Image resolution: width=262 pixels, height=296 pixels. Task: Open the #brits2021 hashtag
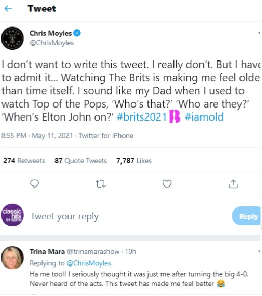click(142, 117)
